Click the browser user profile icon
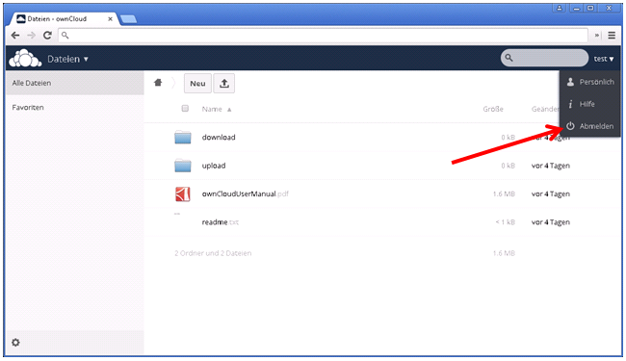This screenshot has width=626, height=361. [x=560, y=8]
